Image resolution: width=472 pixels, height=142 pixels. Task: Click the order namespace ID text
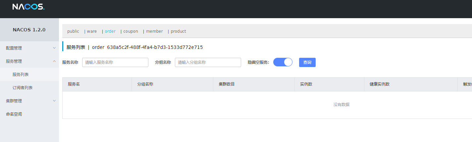[x=155, y=47]
